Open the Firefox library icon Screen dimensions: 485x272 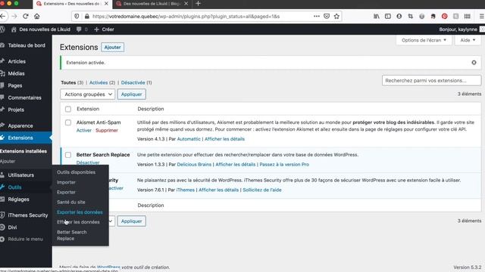click(377, 17)
